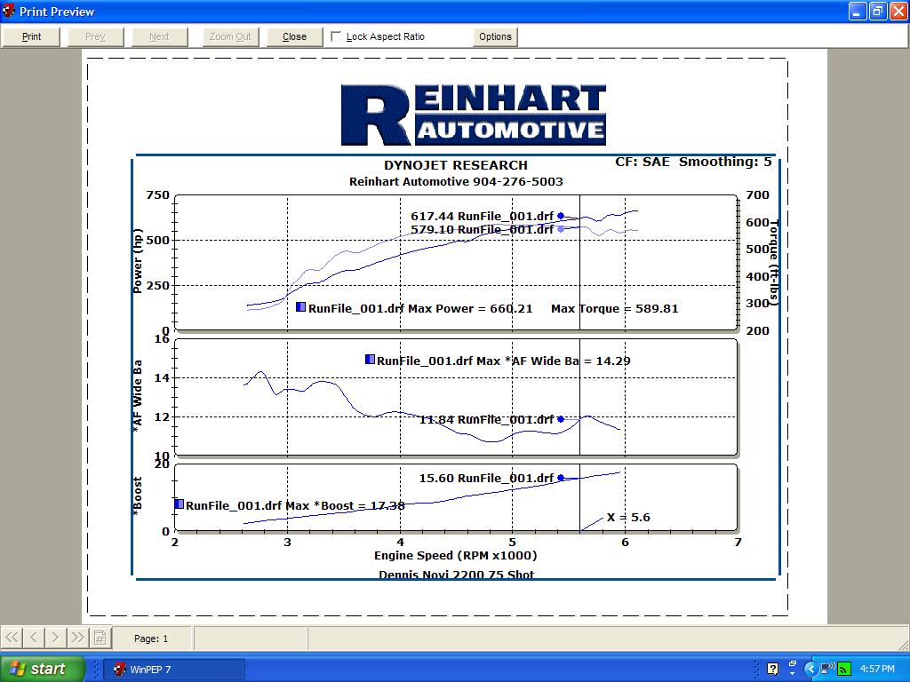This screenshot has width=910, height=682.
Task: Click the 617.44 power data marker dot
Action: point(561,216)
